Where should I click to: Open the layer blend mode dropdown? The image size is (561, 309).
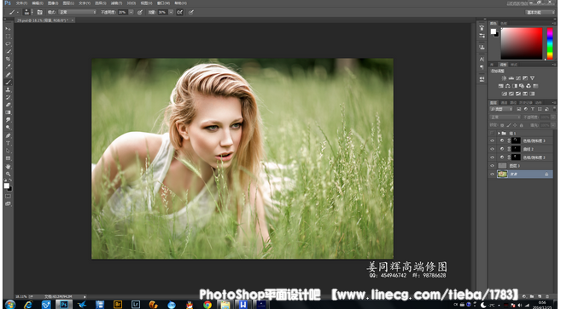(x=505, y=117)
